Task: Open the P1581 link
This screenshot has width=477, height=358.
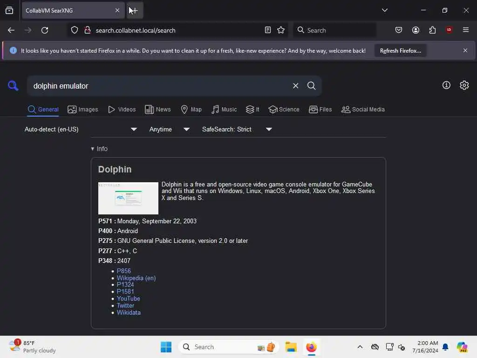Action: click(125, 292)
